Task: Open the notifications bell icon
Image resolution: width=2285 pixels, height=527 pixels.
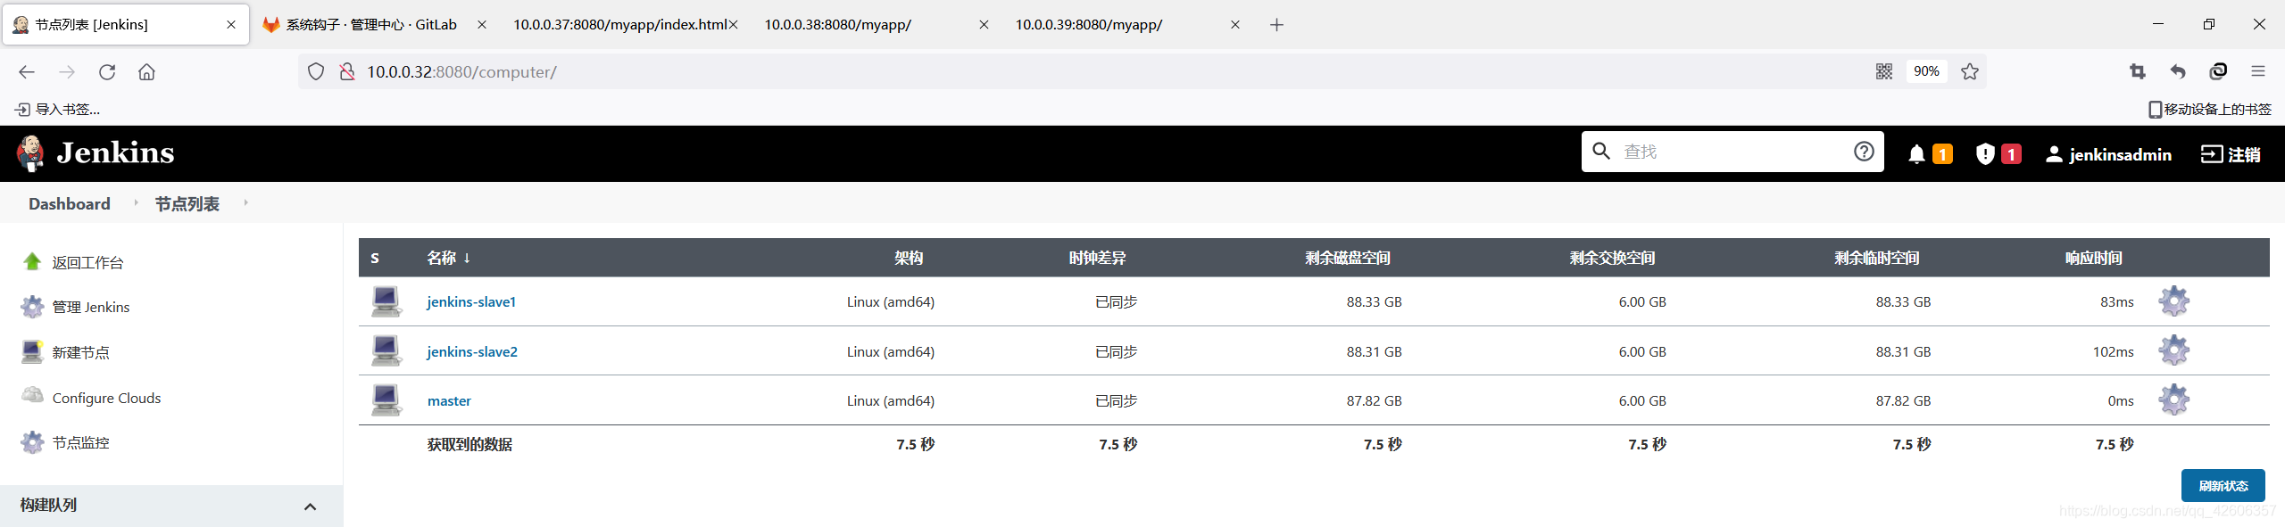Action: pos(1915,154)
